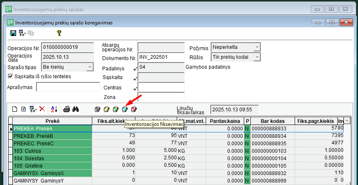Image resolution: width=358 pixels, height=185 pixels.
Task: Delete row using red X icon
Action: [x=42, y=109]
